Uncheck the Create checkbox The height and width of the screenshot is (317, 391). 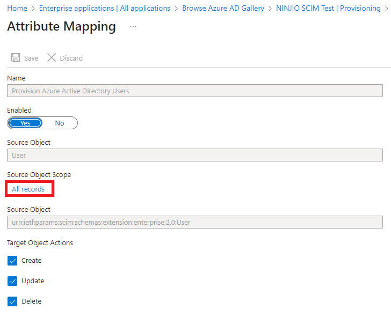pos(12,261)
